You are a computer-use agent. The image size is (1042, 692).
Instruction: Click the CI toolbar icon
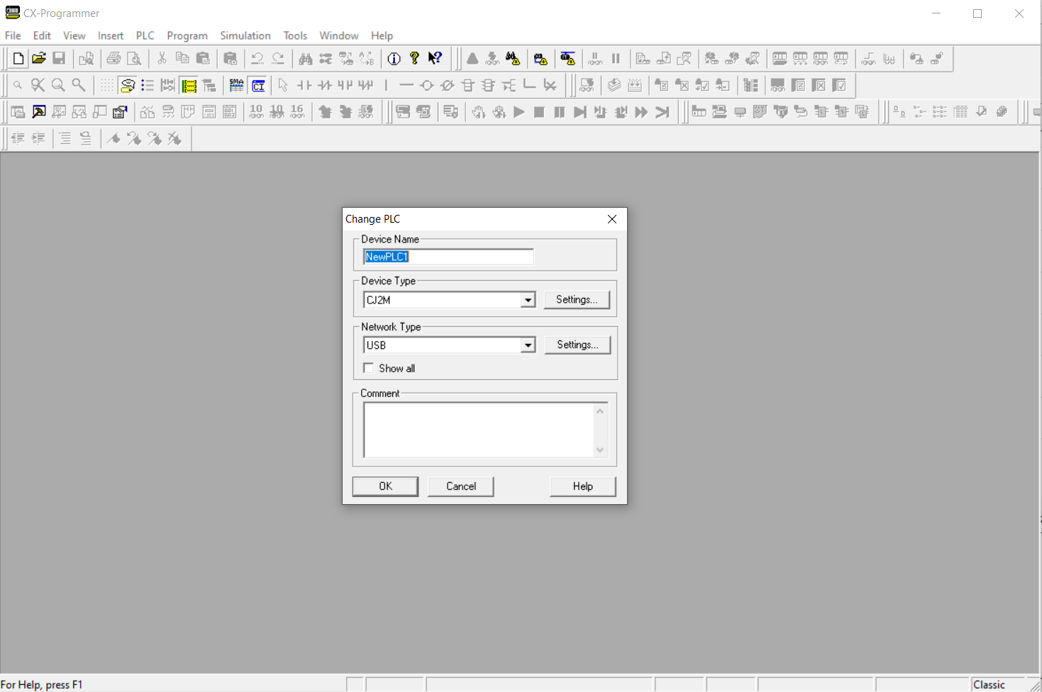(x=258, y=86)
